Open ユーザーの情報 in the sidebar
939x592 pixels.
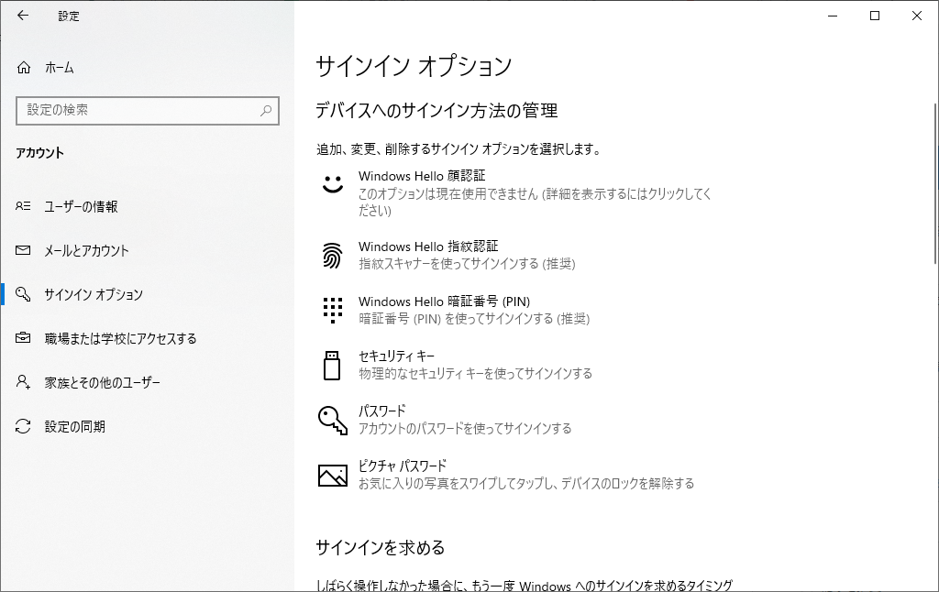81,207
